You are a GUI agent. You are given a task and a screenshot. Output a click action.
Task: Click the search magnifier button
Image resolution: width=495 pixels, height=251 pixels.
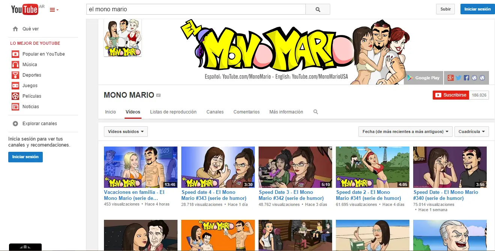coord(318,9)
